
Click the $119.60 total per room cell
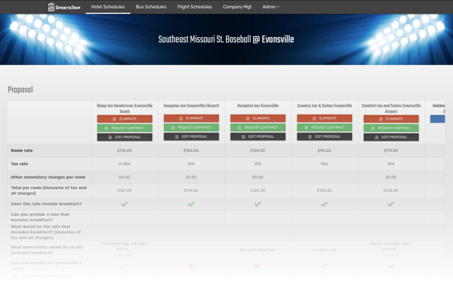191,190
